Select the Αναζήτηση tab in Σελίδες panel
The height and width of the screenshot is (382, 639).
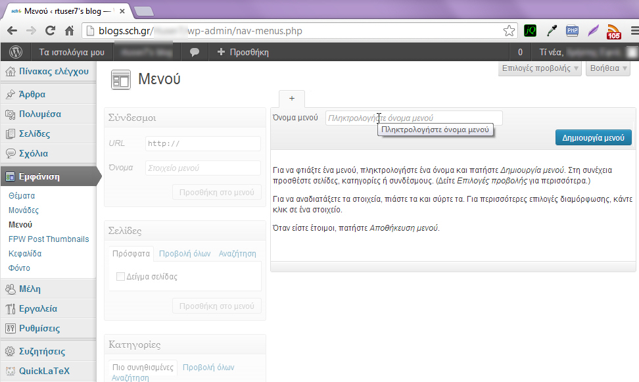point(237,253)
